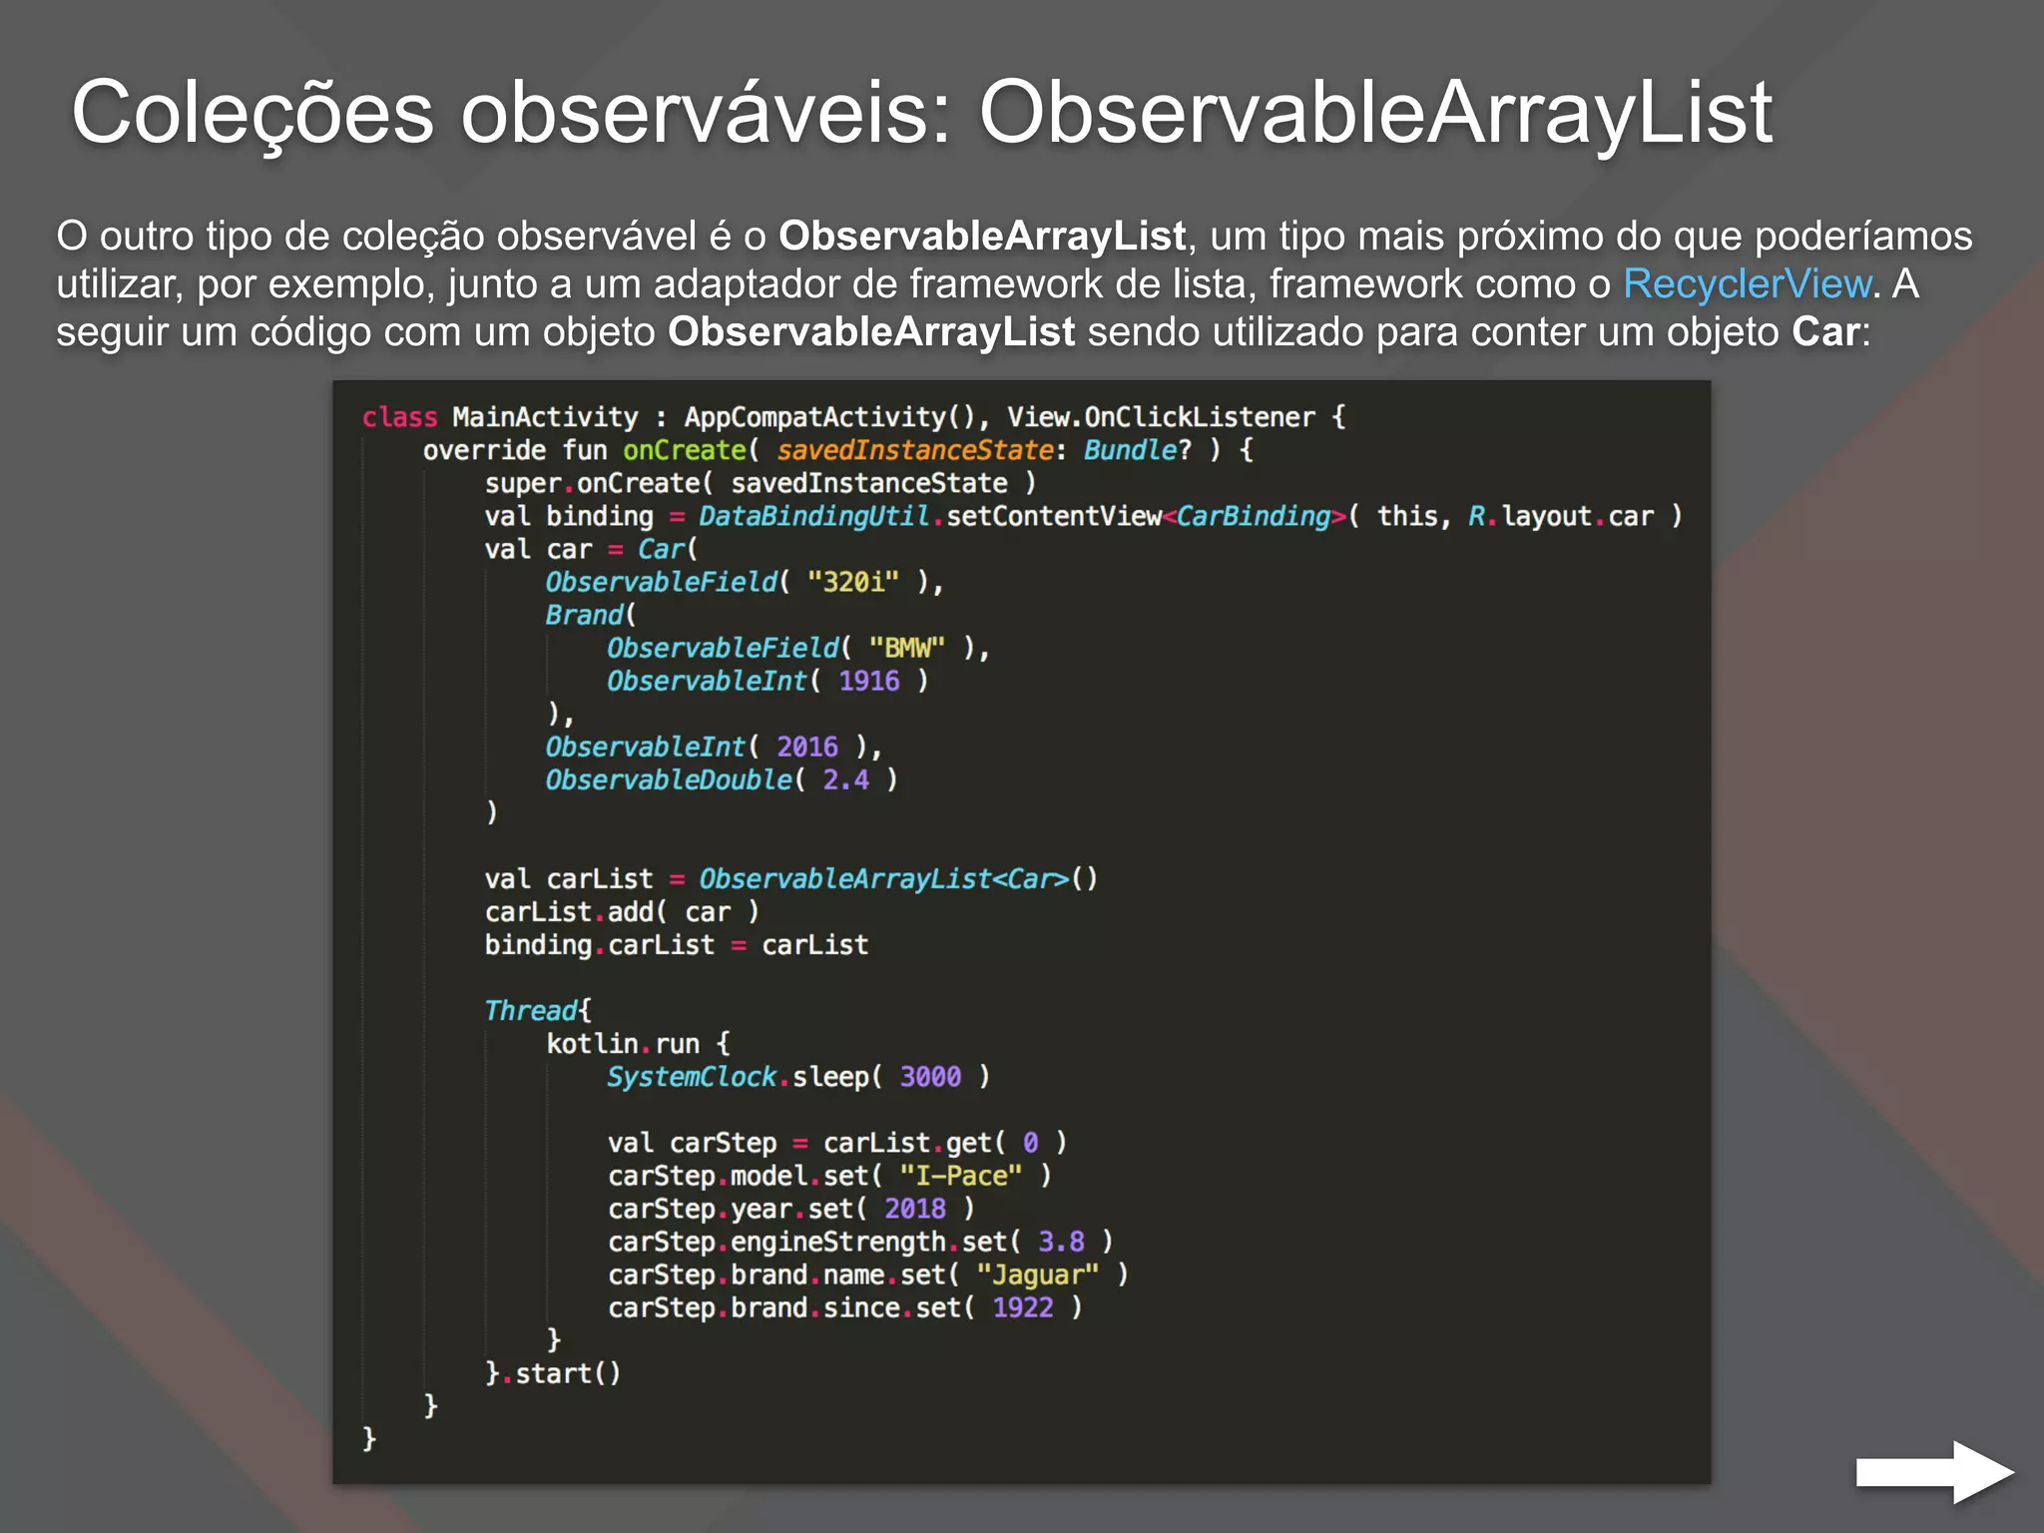Click the ObservableDouble( 2.4 ) line
This screenshot has height=1533, width=2044.
pos(722,779)
